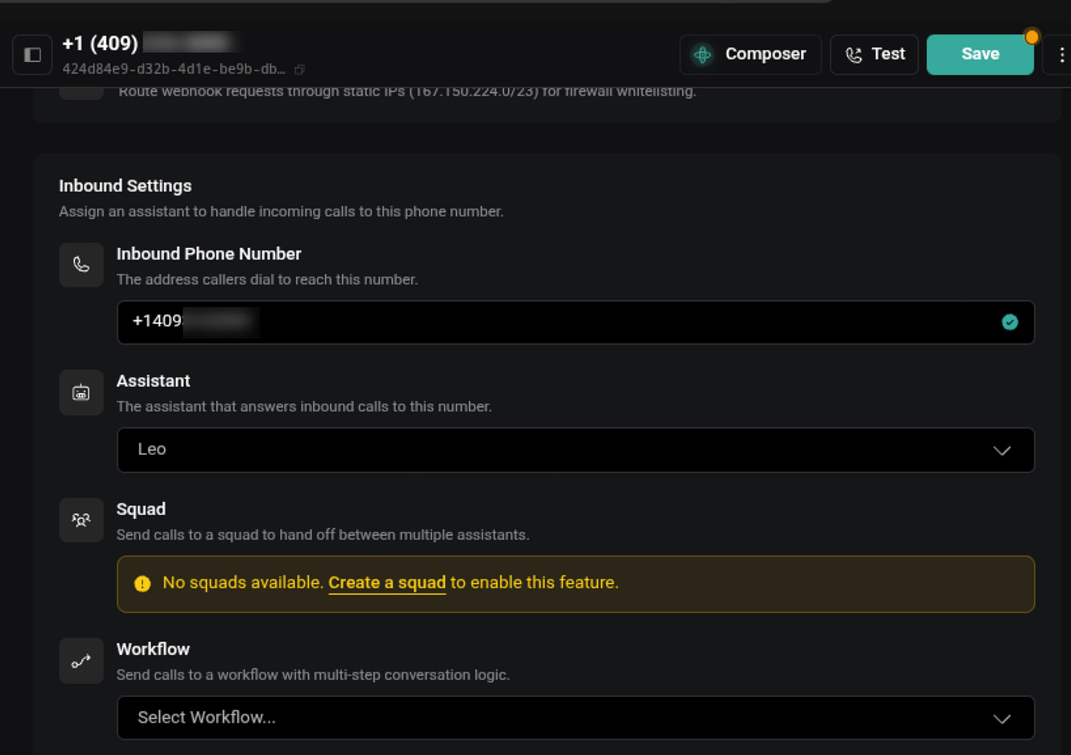Click the Assistant robot icon
Screen dimensions: 1071x755
coord(81,393)
